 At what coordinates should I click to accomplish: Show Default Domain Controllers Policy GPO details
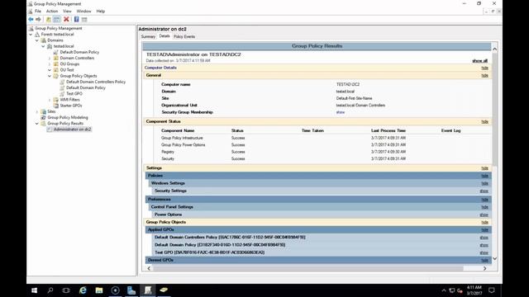point(484,238)
